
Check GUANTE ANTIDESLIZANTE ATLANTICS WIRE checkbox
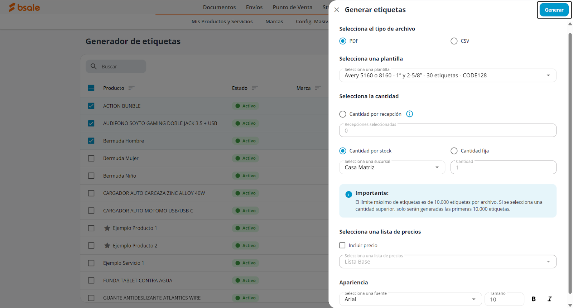point(91,298)
